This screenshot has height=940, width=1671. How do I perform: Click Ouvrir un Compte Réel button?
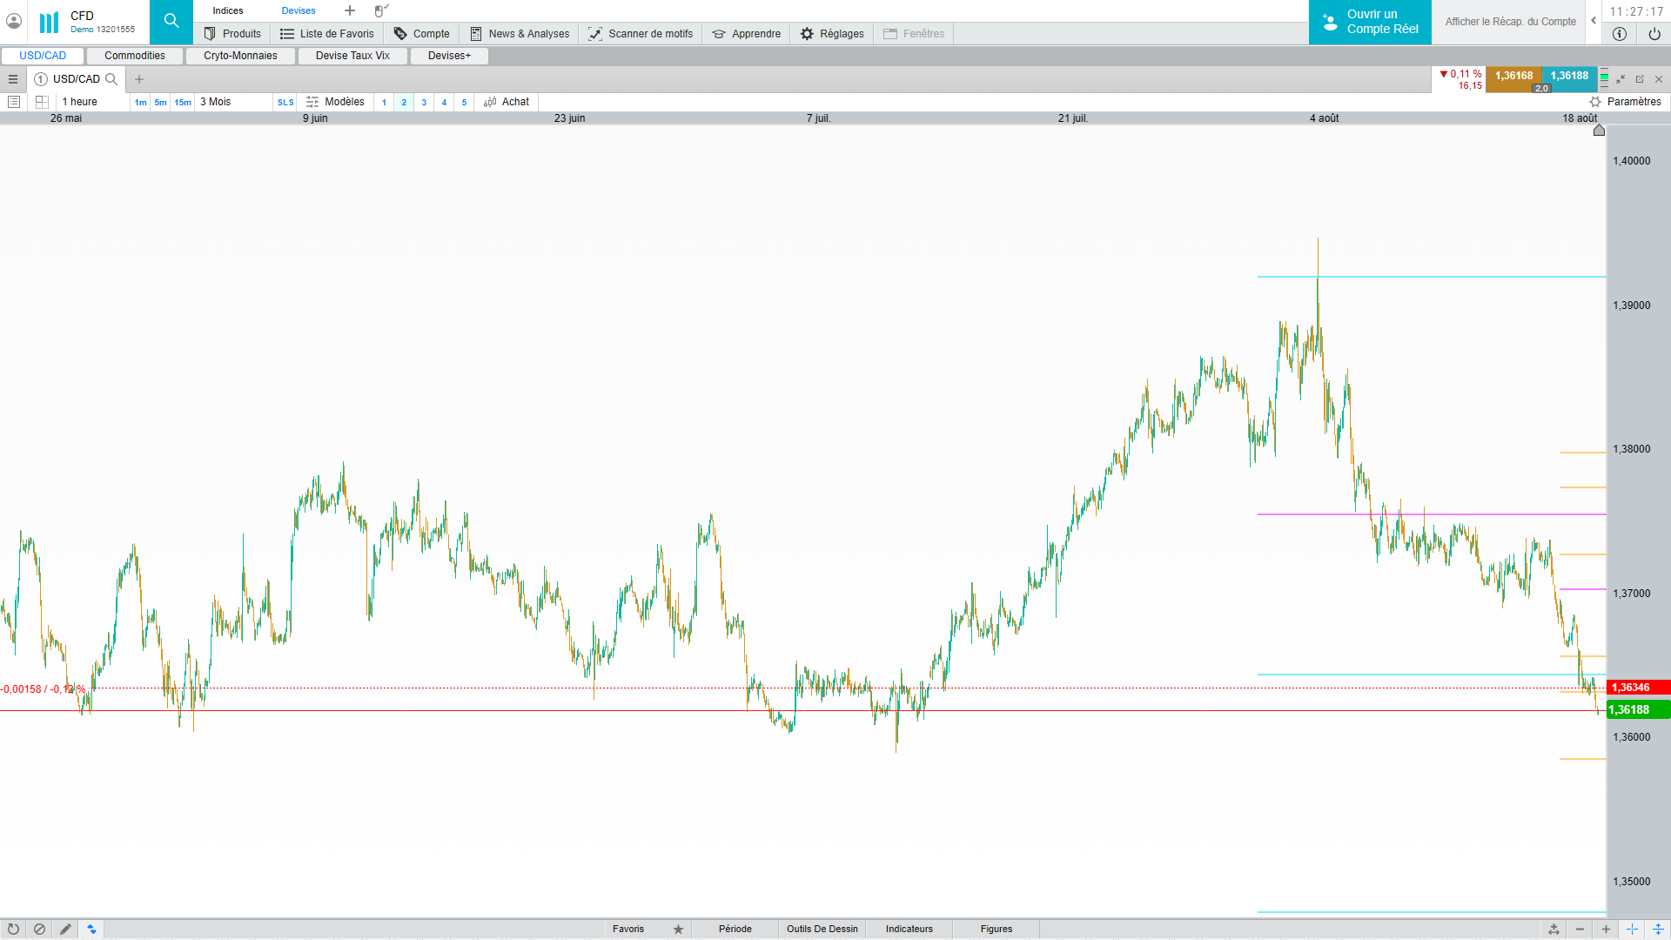1370,22
